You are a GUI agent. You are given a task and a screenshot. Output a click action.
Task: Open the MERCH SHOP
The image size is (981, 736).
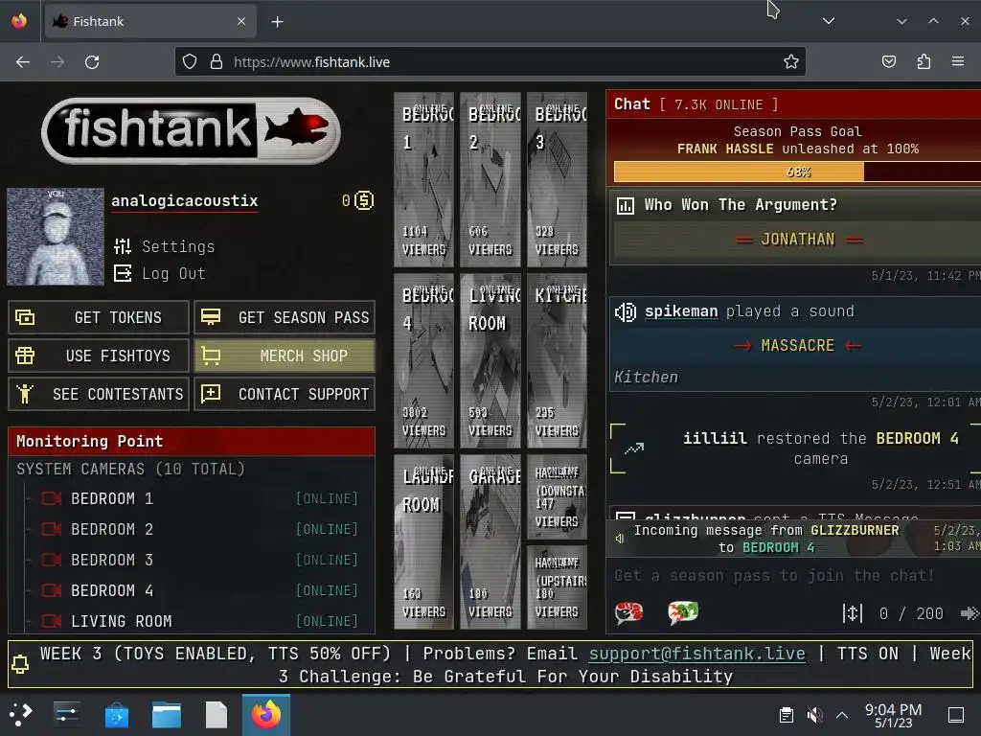pos(285,356)
